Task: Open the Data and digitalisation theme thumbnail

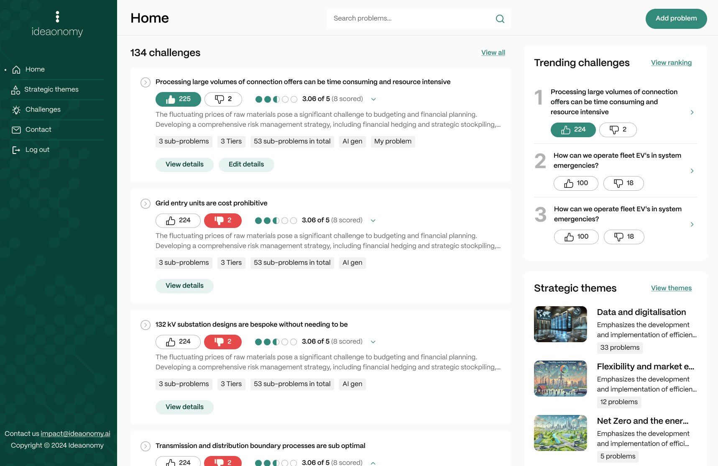Action: point(560,324)
